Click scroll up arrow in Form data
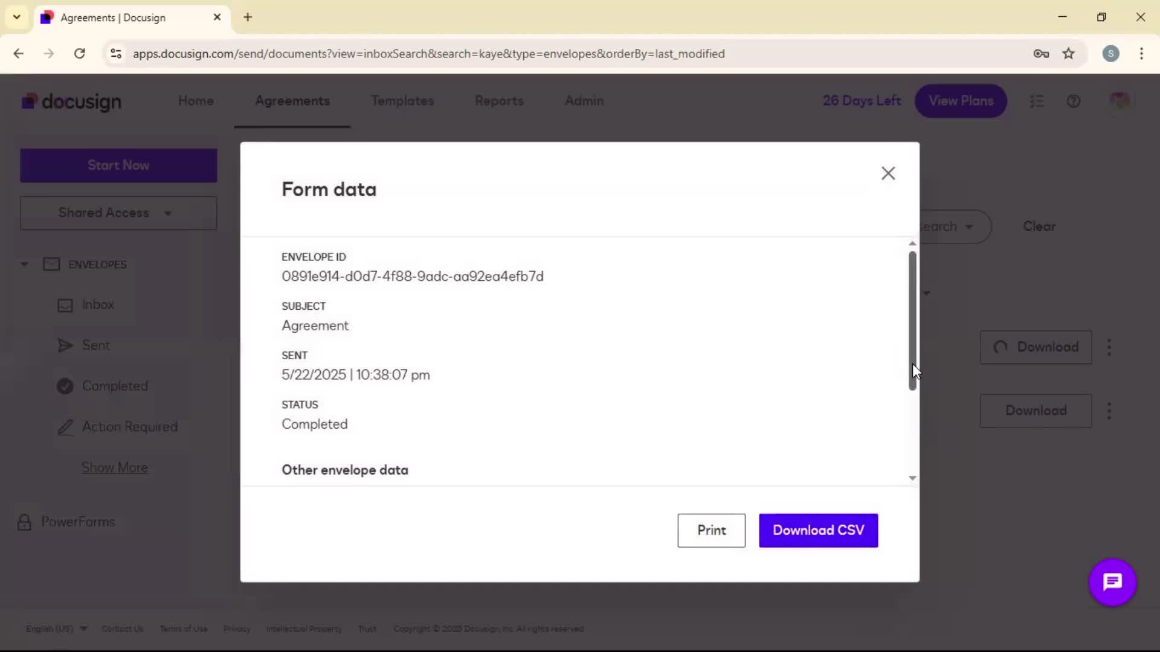 912,243
